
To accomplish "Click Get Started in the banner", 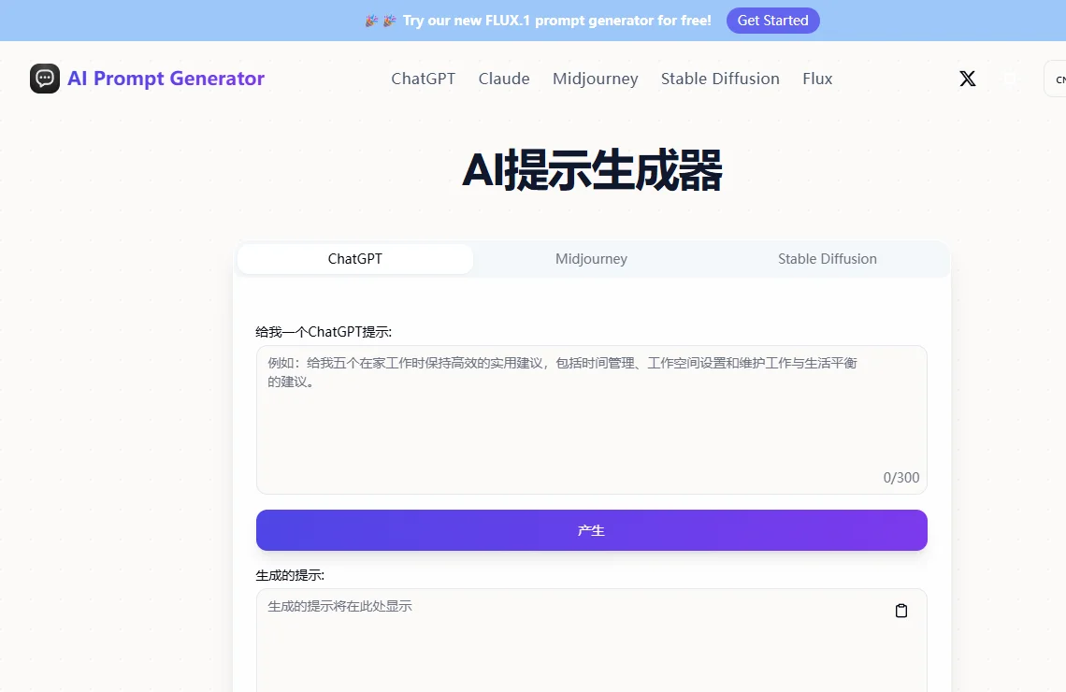I will point(773,21).
